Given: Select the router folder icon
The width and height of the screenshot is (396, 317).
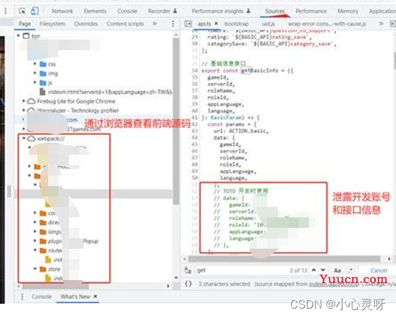Looking at the screenshot, I should (x=43, y=250).
